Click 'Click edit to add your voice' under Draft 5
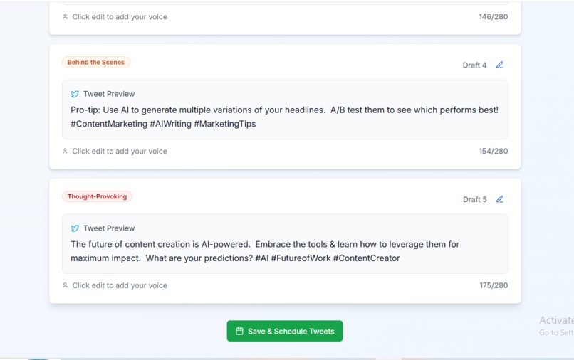Image resolution: width=574 pixels, height=360 pixels. click(x=120, y=285)
